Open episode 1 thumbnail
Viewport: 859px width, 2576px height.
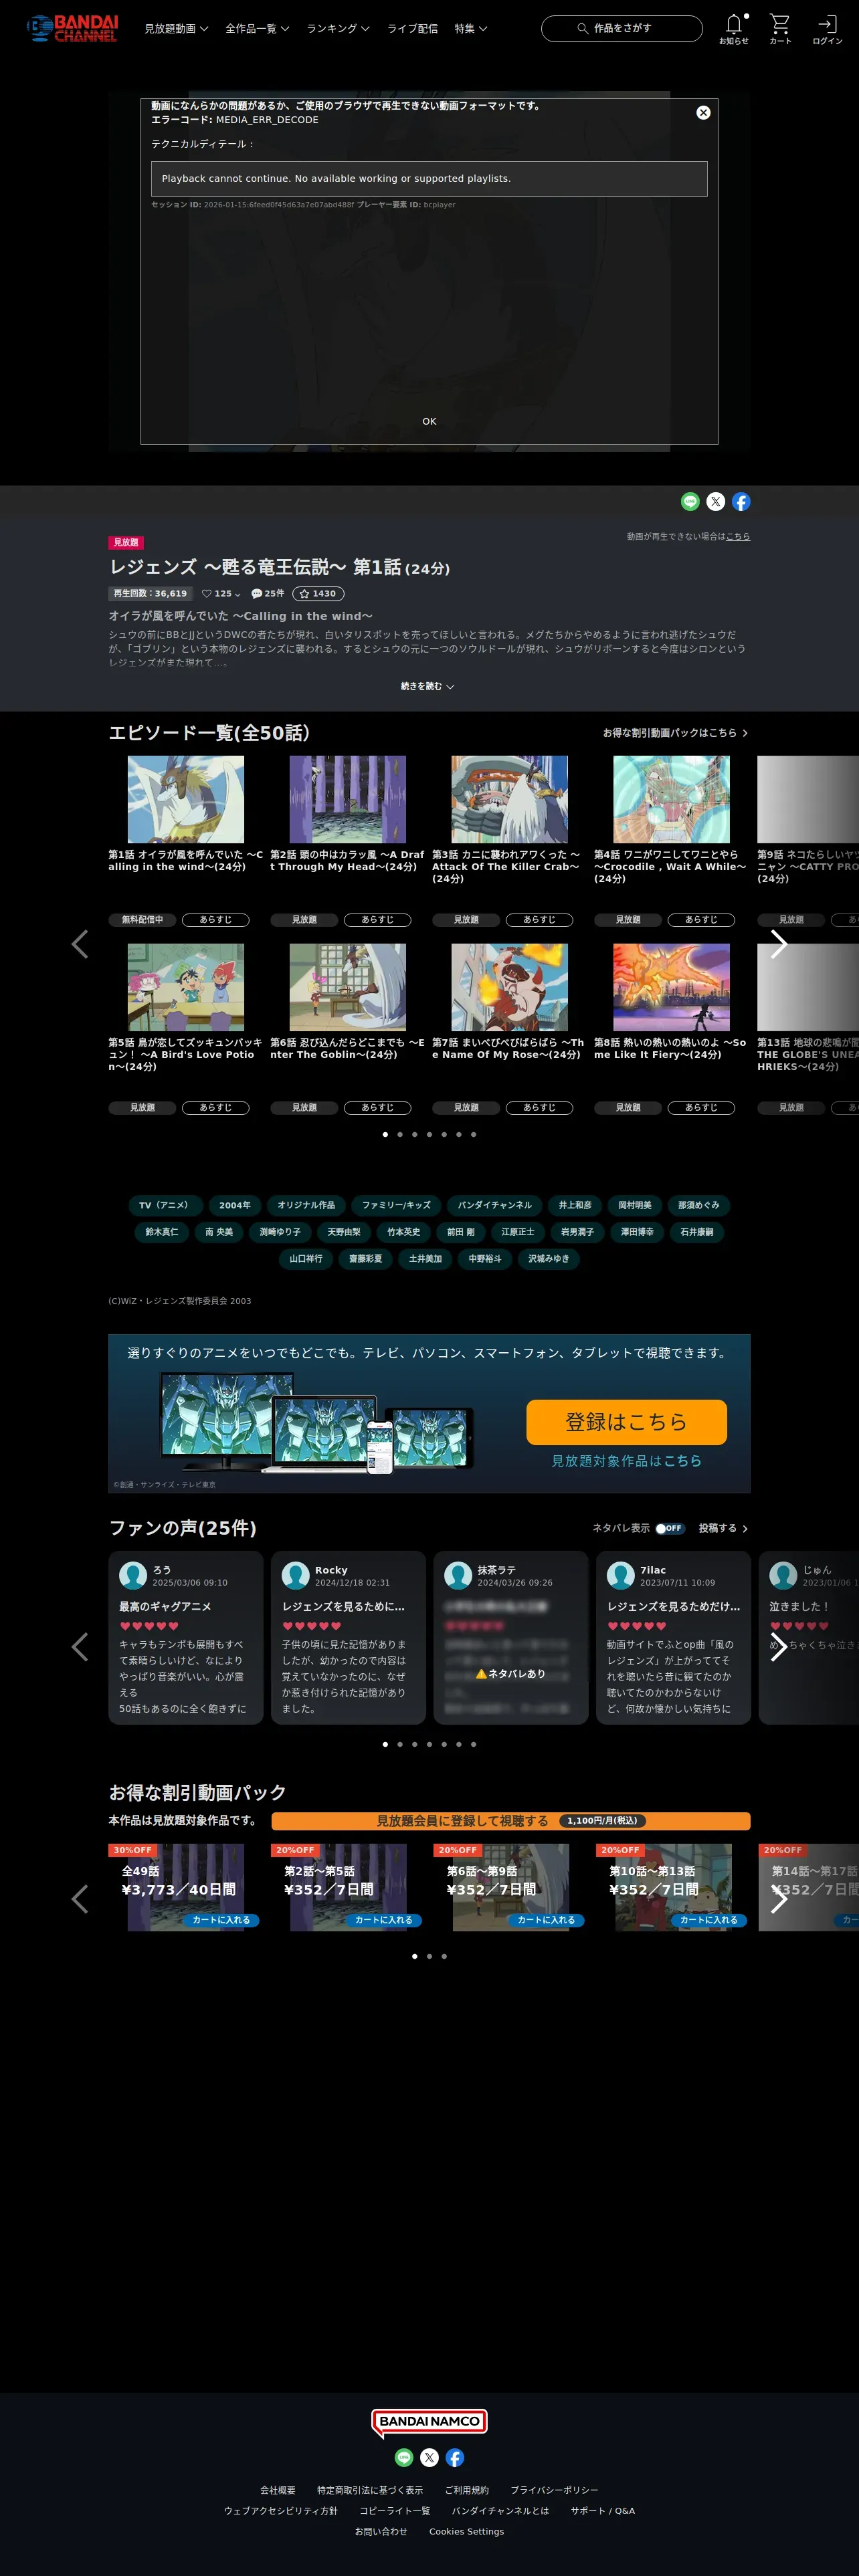(x=186, y=799)
